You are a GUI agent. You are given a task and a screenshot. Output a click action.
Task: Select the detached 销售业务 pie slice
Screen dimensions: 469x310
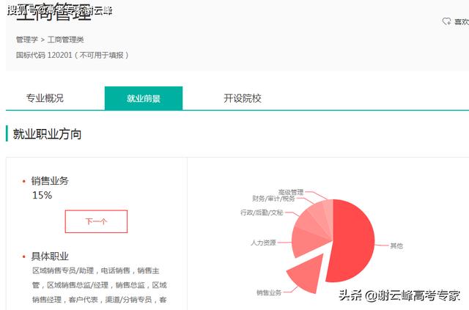(308, 274)
